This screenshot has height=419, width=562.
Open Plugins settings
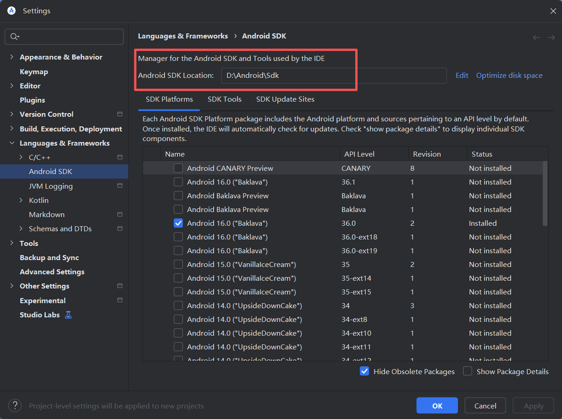click(32, 100)
